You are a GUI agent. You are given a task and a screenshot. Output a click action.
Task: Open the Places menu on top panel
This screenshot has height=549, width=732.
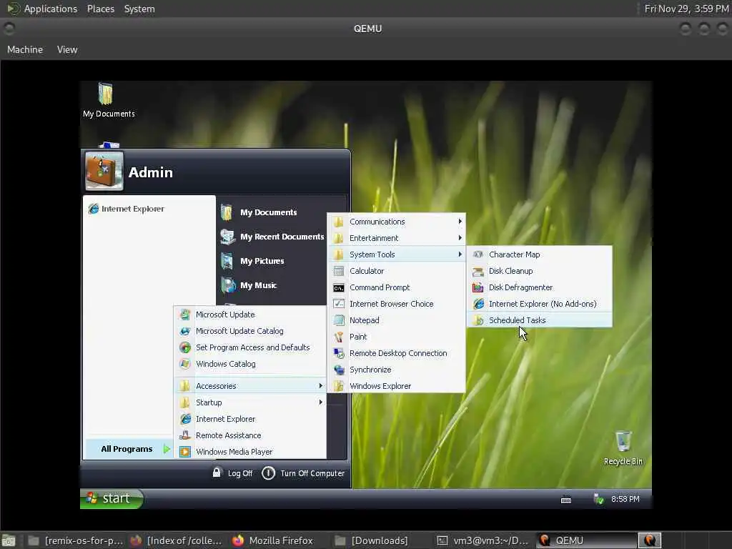[x=101, y=9]
